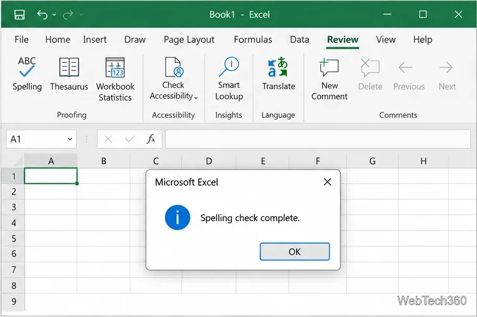Click the Undo arrow icon
This screenshot has width=477, height=317.
(x=42, y=14)
